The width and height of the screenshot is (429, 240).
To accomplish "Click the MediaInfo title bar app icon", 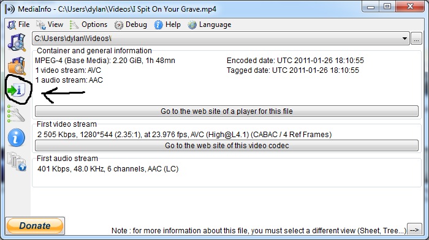I will [x=10, y=9].
